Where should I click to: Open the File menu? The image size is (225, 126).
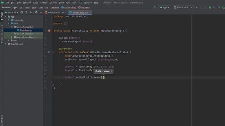[7, 2]
